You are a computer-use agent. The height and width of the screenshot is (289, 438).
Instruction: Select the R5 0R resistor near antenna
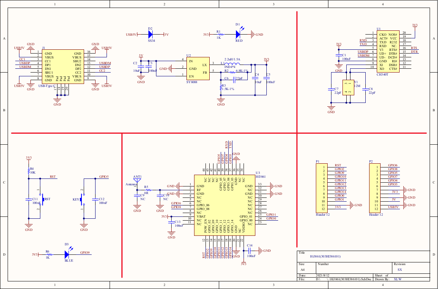click(148, 190)
